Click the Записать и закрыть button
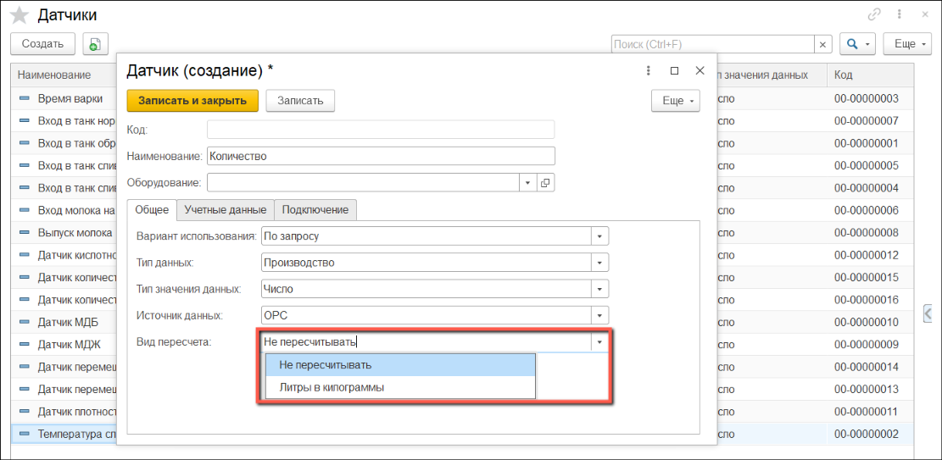Screen dimensions: 942x460 click(192, 101)
